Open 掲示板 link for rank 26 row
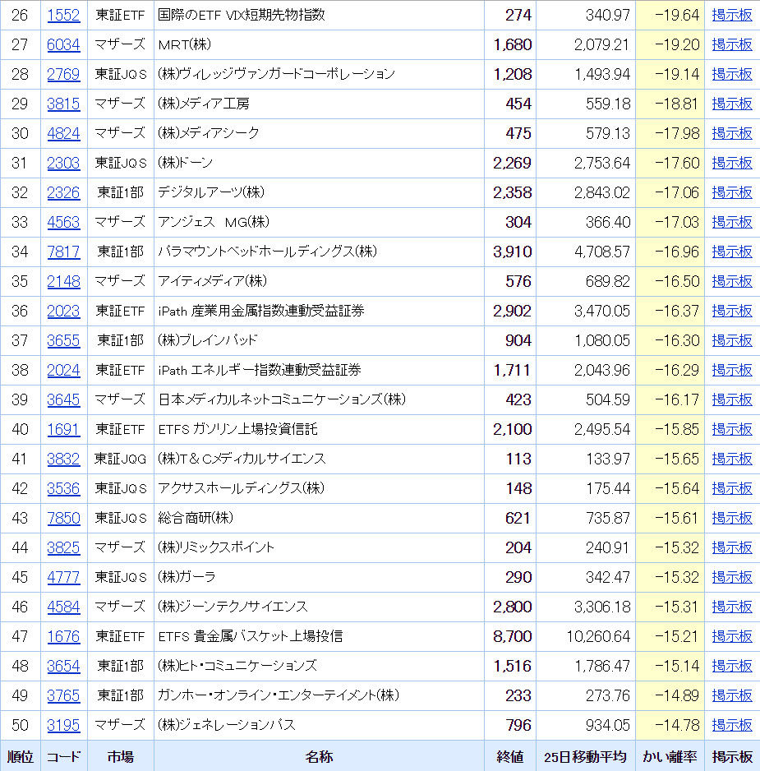Viewport: 760px width, 771px height. [732, 16]
